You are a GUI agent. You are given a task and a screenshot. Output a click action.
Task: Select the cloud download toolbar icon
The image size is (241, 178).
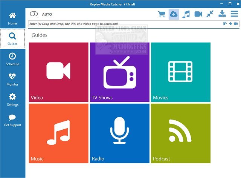[174, 14]
